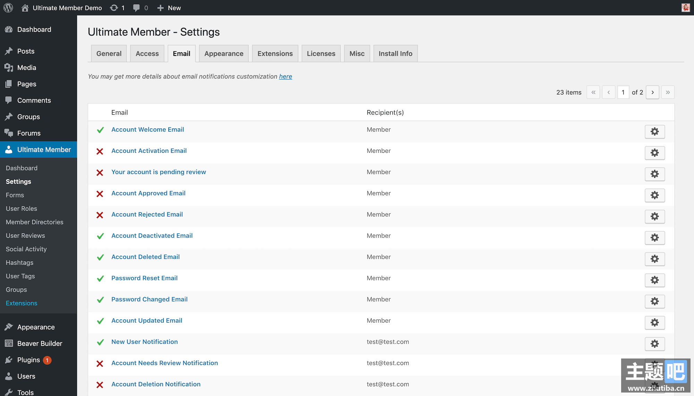Open blue Extensions submenu link
Screen dimensions: 694x396
coord(22,303)
